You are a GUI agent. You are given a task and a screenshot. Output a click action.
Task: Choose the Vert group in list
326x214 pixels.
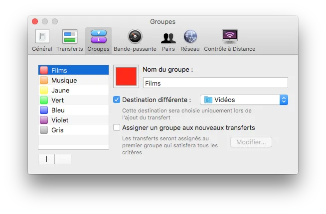pos(73,100)
